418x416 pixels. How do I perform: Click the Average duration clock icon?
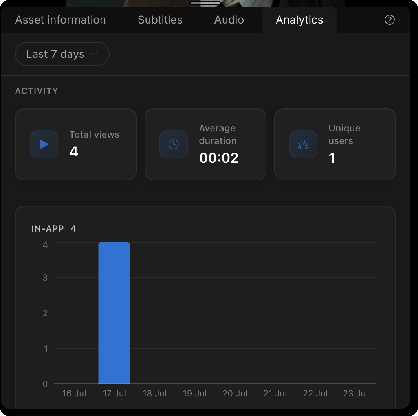[174, 144]
